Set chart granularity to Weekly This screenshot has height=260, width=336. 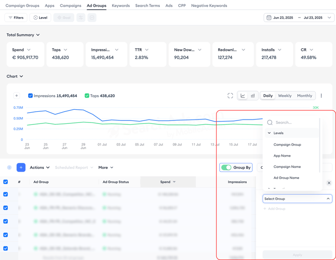(x=285, y=96)
